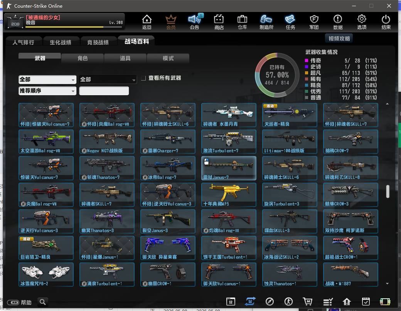Click the running figure icon in bottom bar
Screen dimensions: 401x311
pyautogui.click(x=289, y=301)
